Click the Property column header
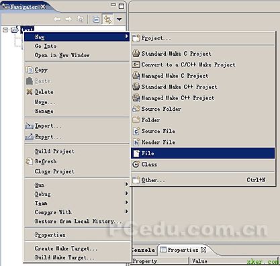Image resolution: width=280 pixels, height=266 pixels. pyautogui.click(x=160, y=261)
